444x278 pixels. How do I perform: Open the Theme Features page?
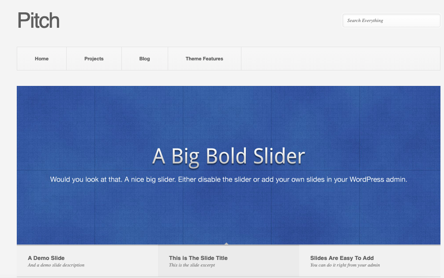point(204,58)
